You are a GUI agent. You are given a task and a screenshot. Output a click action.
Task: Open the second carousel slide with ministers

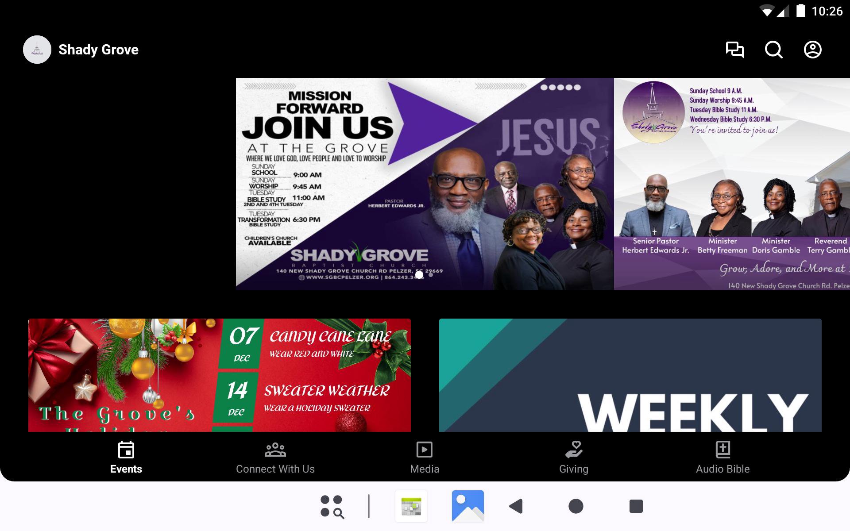[731, 184]
